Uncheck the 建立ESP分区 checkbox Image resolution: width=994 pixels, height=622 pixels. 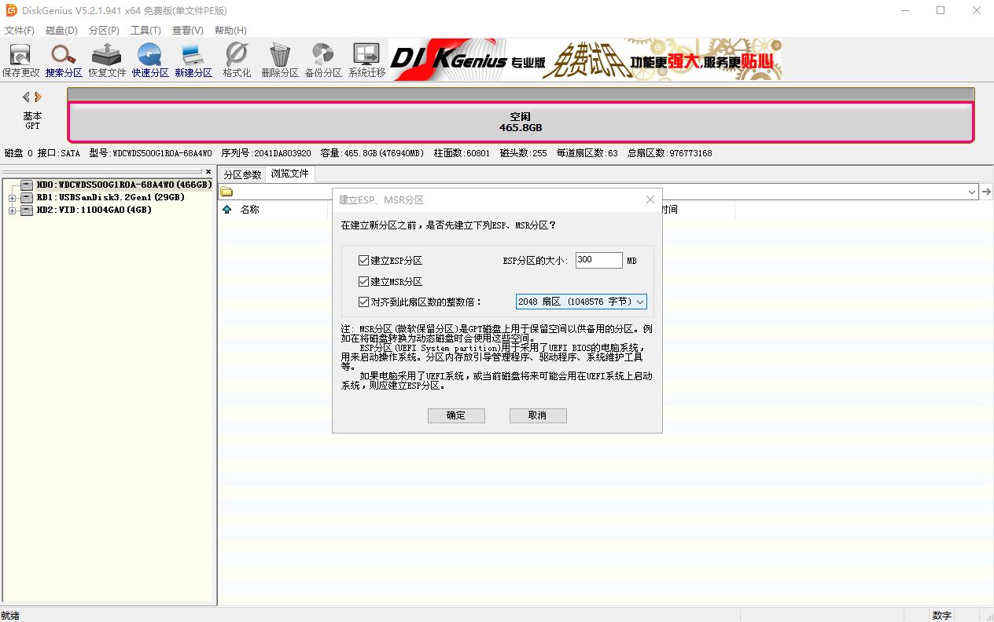coord(363,260)
